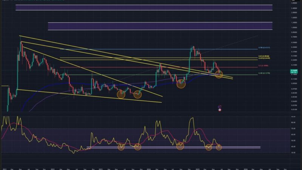Select the yellow 0.65 Fibonacci level label
The width and height of the screenshot is (302, 170).
(x=264, y=56)
